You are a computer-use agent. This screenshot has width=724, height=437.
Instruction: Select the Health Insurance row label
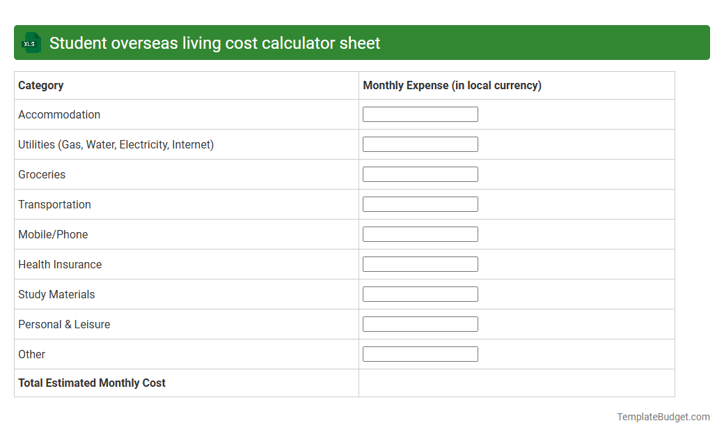click(x=59, y=264)
